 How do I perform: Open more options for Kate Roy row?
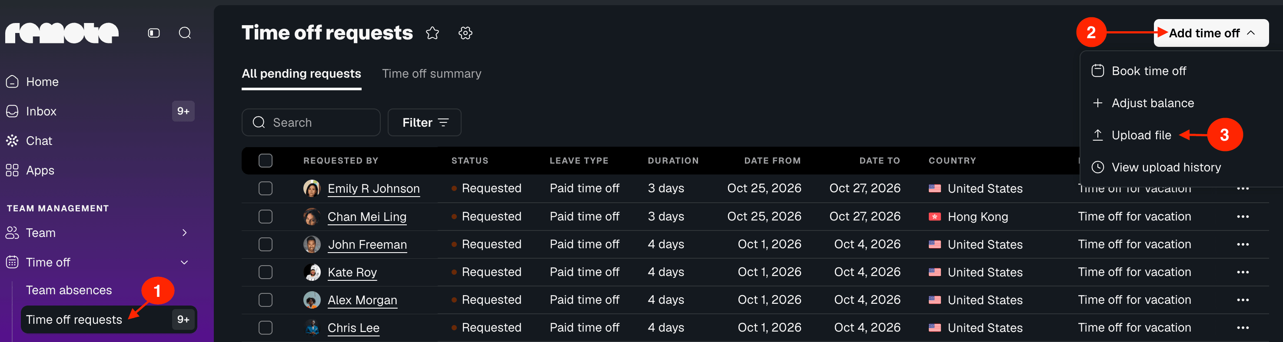coord(1243,272)
